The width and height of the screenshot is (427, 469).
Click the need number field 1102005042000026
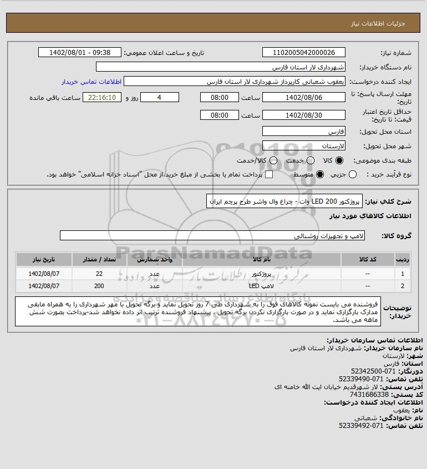[303, 52]
